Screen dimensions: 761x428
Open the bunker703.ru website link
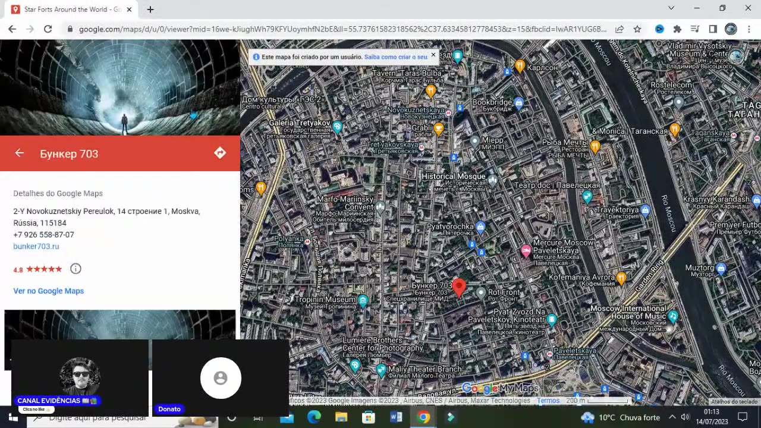[x=36, y=246]
